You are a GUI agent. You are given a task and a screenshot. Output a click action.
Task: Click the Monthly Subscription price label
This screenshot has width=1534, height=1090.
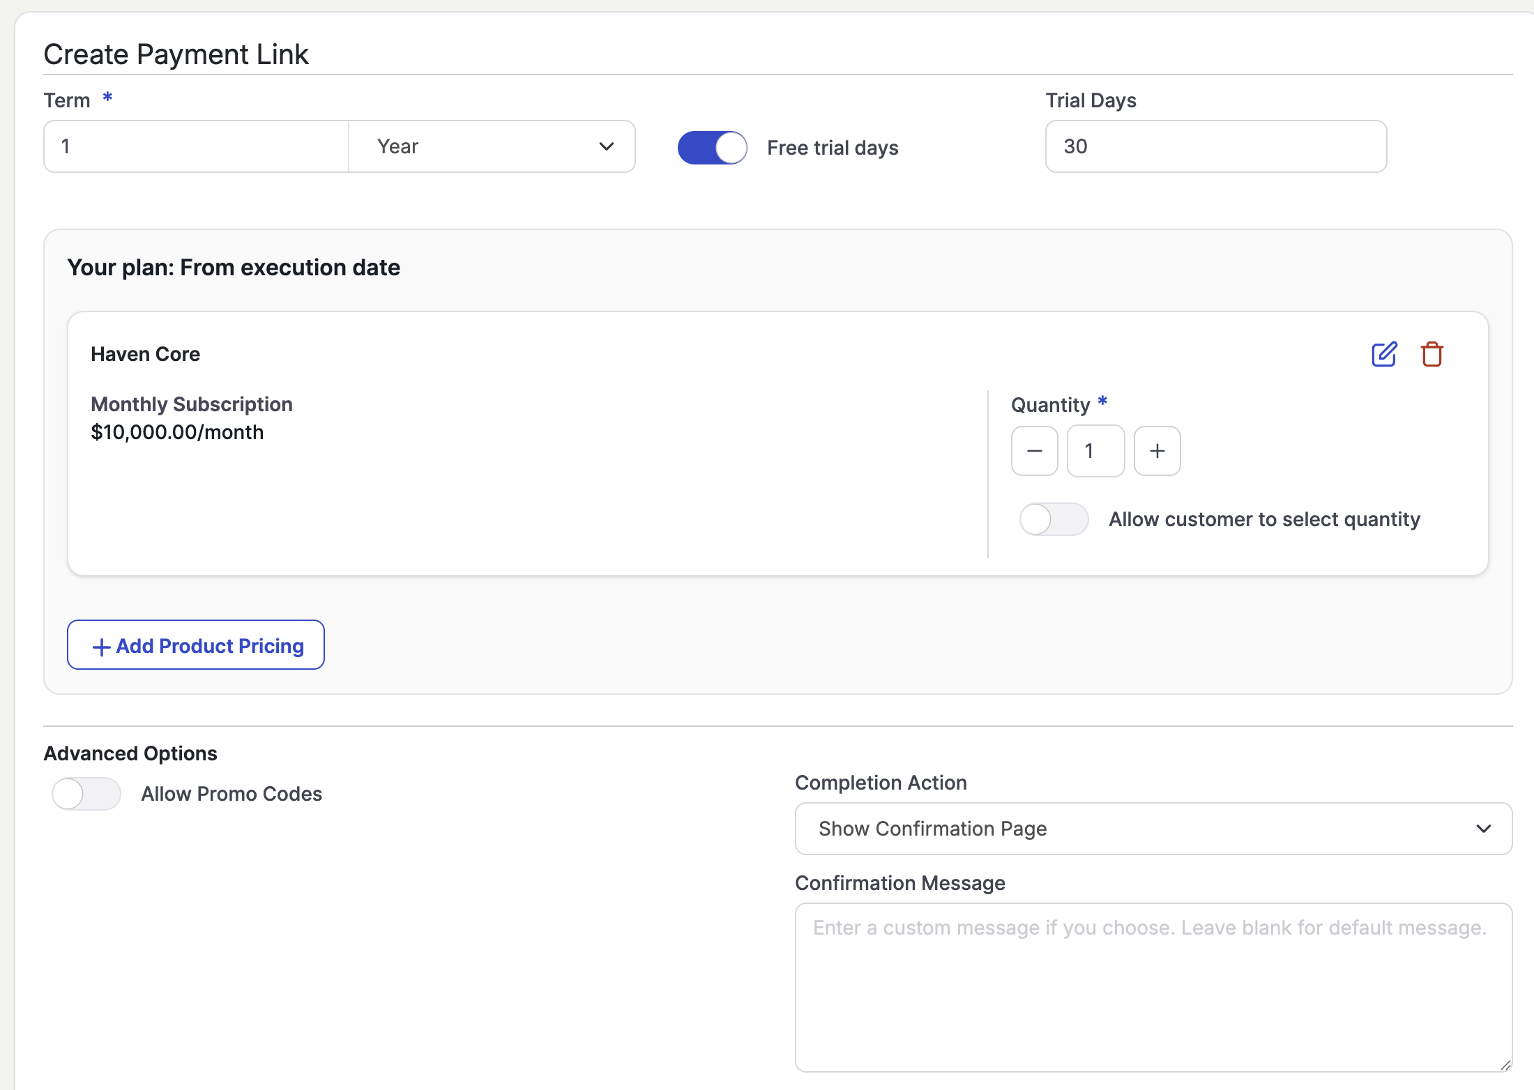click(x=191, y=404)
